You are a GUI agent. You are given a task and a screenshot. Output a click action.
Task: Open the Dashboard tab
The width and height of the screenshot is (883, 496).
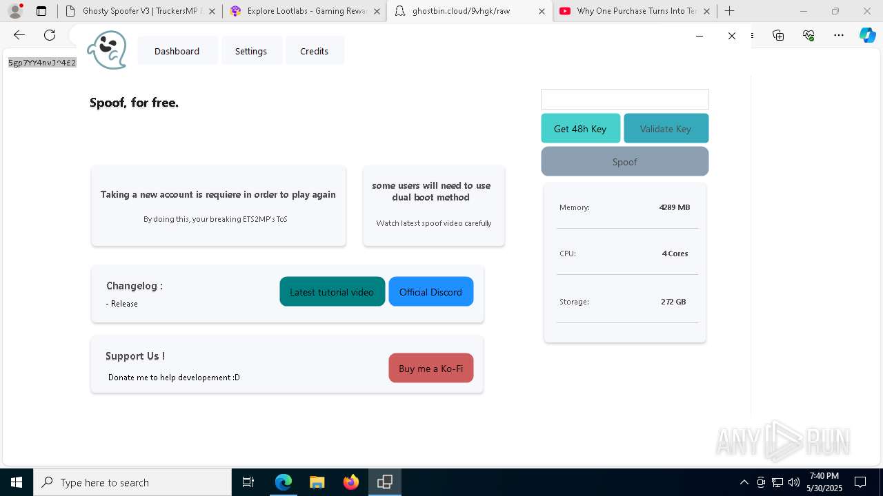click(x=177, y=51)
